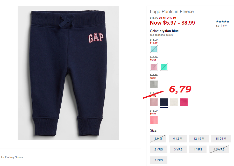Select the heather grey swatch at $8.99

click(154, 84)
